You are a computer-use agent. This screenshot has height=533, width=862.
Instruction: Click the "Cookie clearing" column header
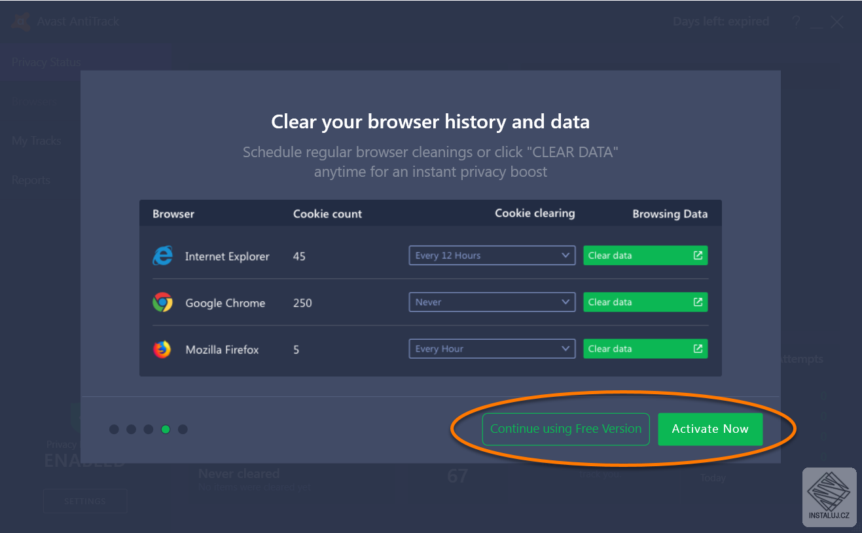[x=535, y=213]
